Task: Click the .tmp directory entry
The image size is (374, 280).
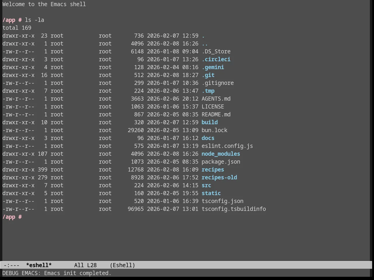Action: click(208, 91)
